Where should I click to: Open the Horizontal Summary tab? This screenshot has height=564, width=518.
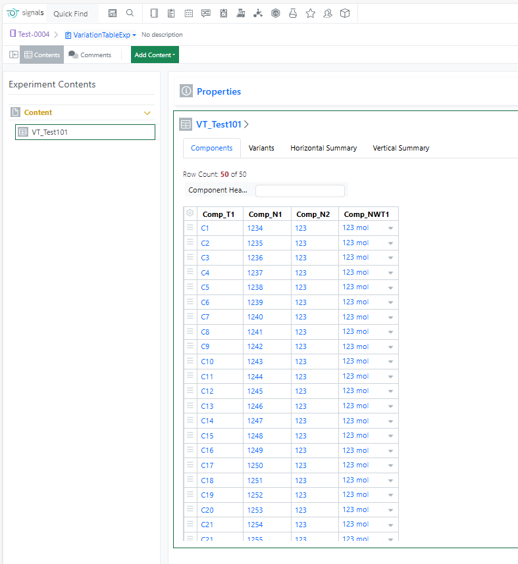(x=323, y=148)
